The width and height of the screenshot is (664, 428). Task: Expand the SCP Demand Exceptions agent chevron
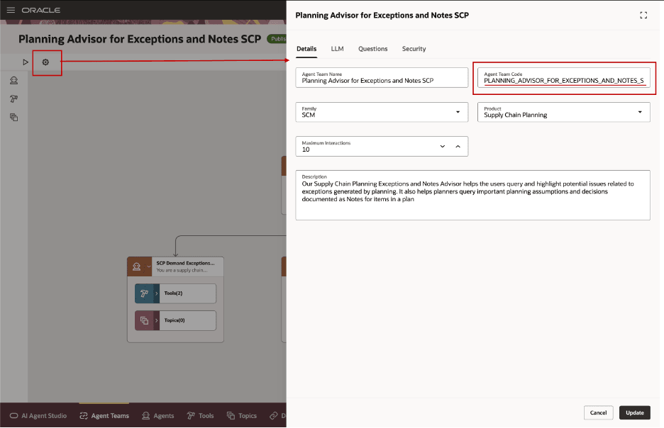point(149,266)
